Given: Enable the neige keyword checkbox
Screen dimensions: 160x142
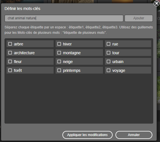Looking at the screenshot, I should 59,62.
